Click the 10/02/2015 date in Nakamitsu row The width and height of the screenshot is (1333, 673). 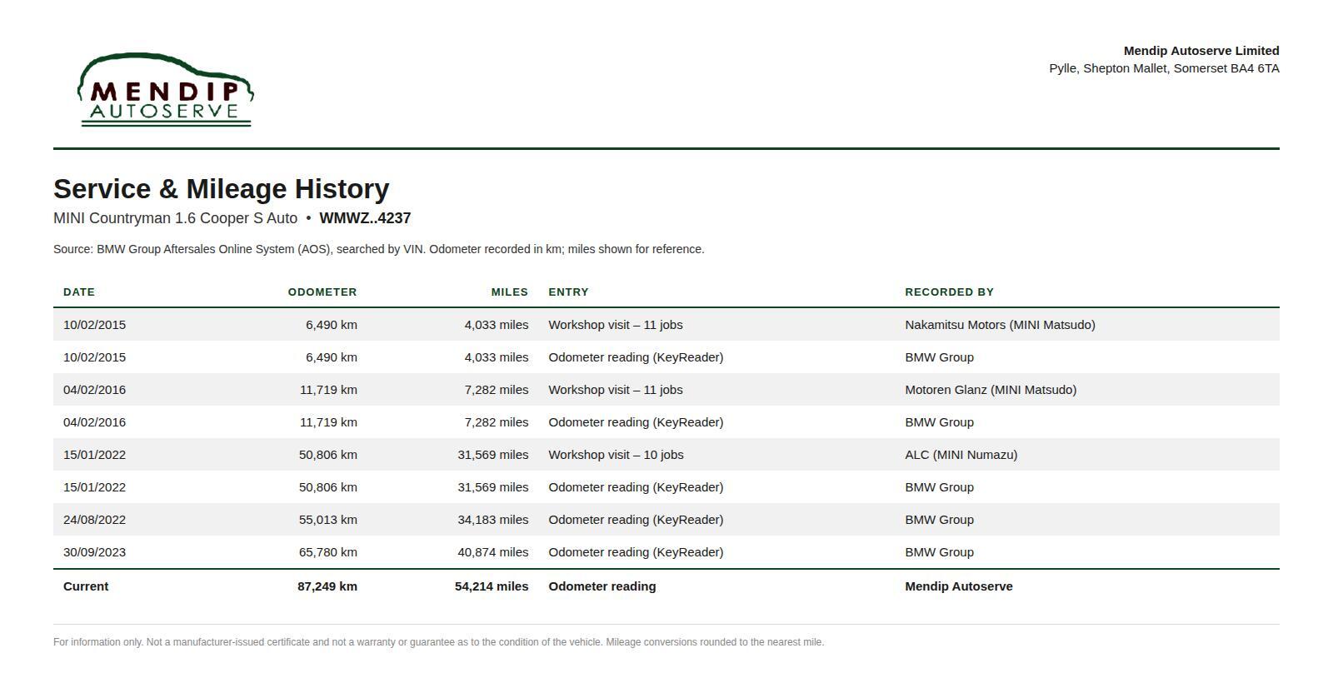[x=94, y=325]
